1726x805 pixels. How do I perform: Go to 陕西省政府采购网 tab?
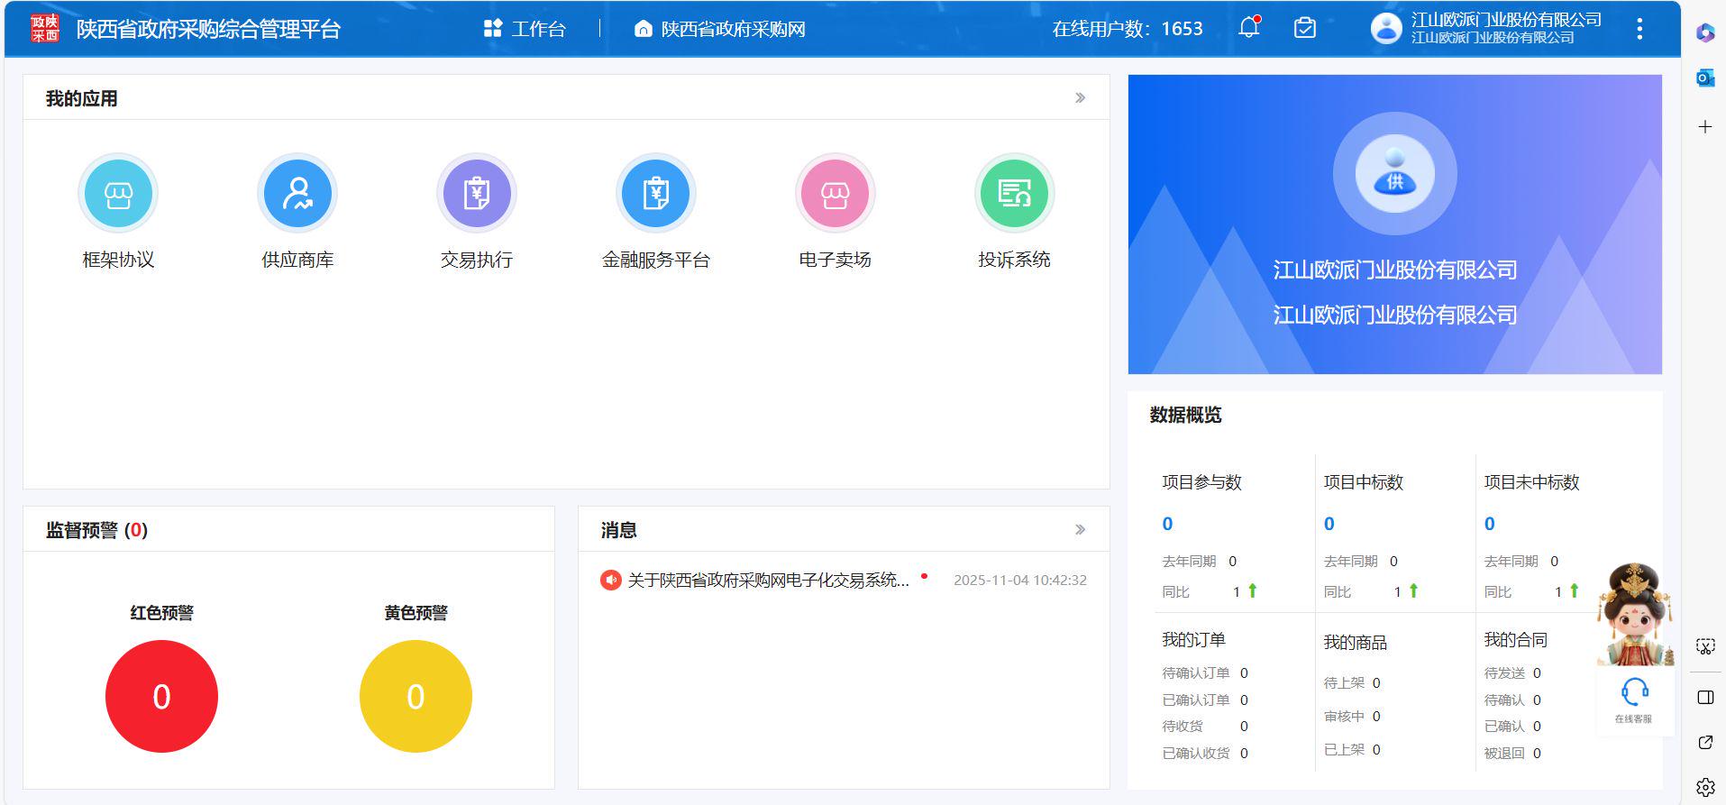point(720,29)
